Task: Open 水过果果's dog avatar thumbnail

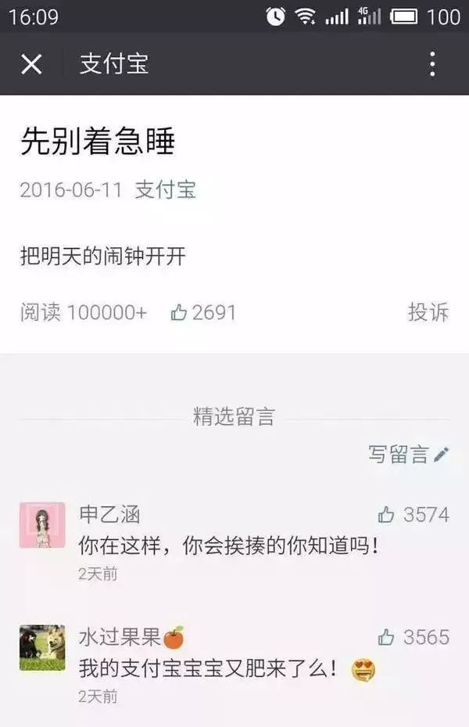Action: pos(42,647)
